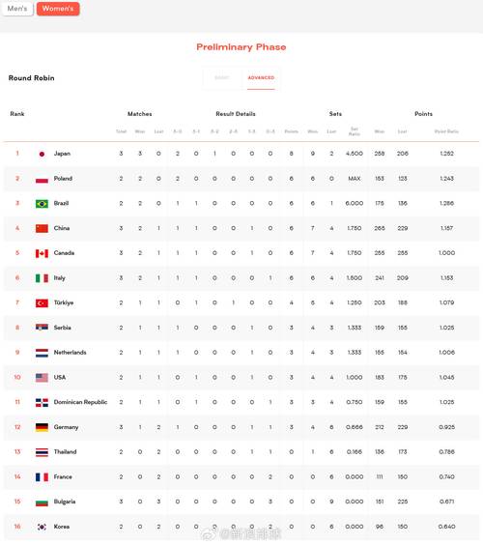Click the Set Ratio column header
The width and height of the screenshot is (483, 545).
(355, 131)
